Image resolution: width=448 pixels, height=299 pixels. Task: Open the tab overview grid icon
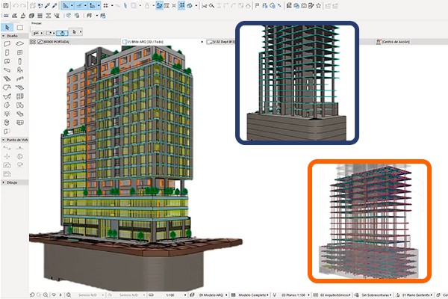pyautogui.click(x=33, y=42)
